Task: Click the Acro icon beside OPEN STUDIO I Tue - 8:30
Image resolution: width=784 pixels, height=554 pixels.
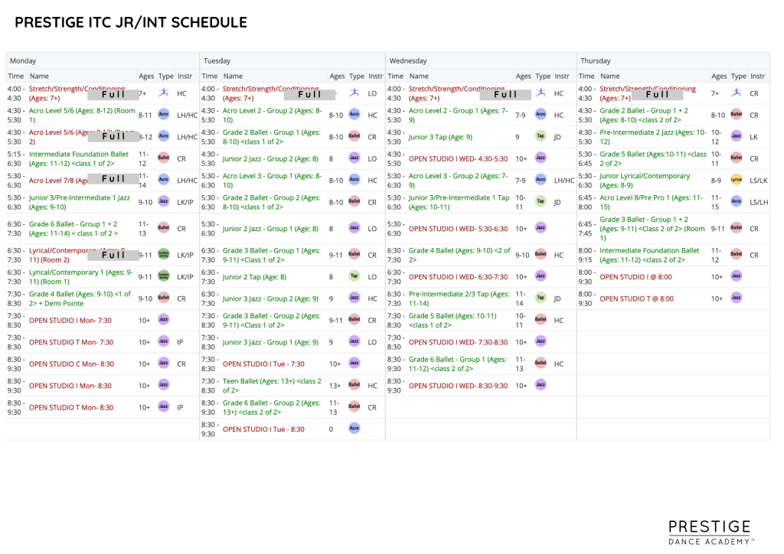Action: 354,428
